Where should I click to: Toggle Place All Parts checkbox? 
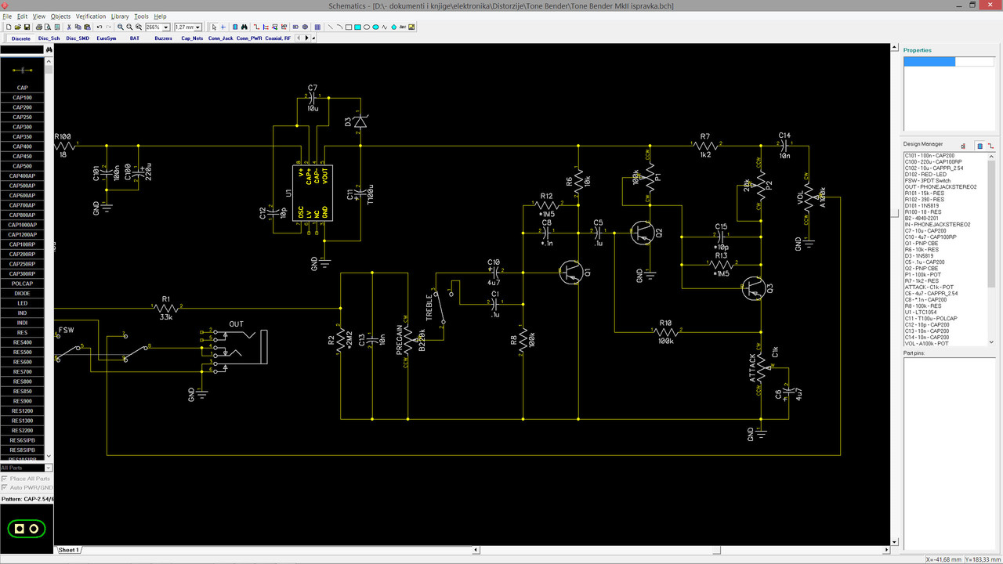(5, 478)
